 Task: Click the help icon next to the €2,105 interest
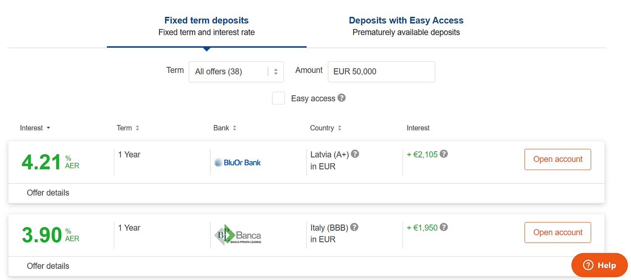(x=443, y=154)
